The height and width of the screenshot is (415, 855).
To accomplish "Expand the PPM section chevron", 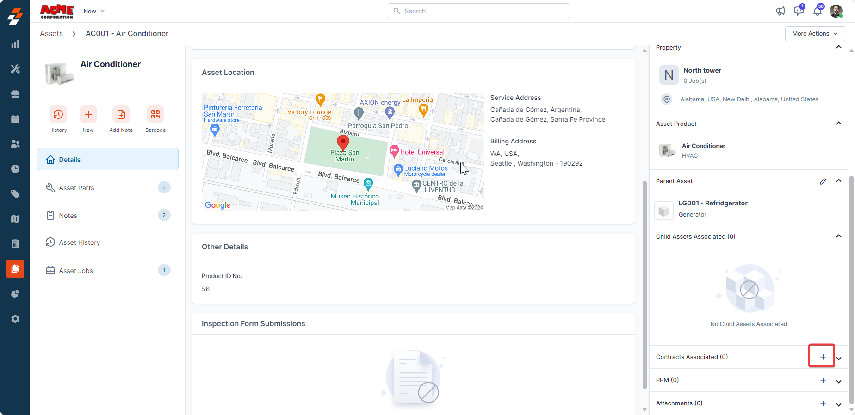I will 838,381.
